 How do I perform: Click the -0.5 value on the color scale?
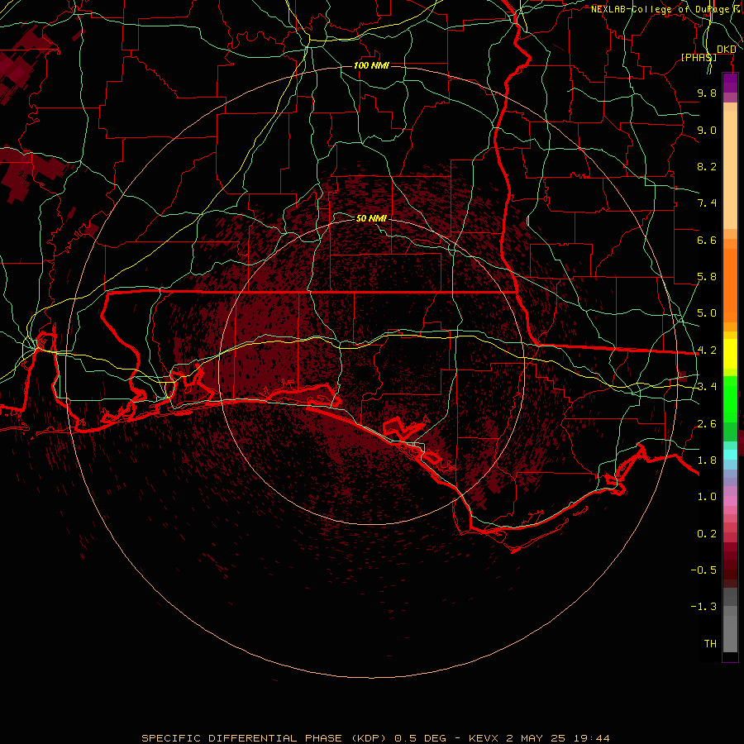point(703,570)
